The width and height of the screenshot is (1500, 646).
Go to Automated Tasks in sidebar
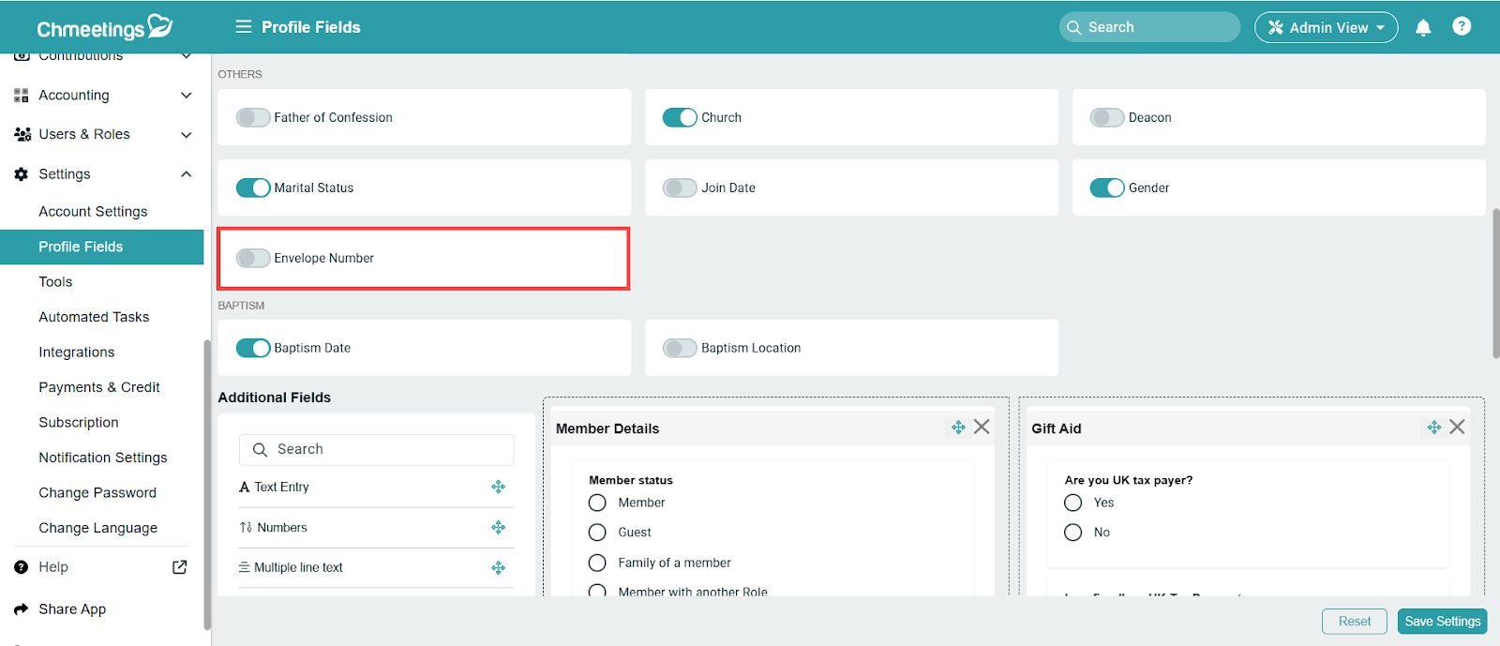(94, 317)
